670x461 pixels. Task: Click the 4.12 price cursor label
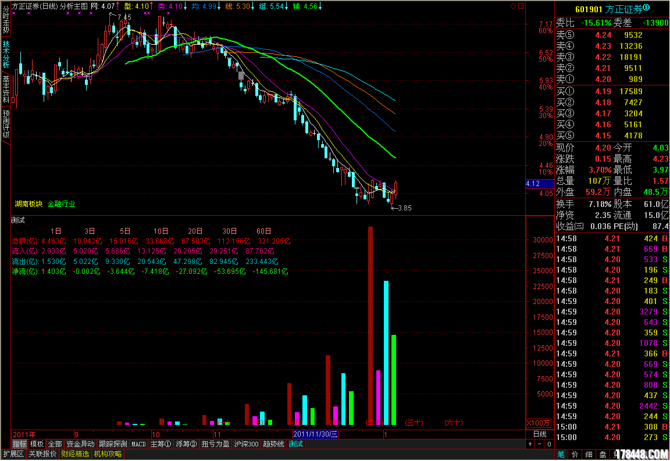[540, 184]
